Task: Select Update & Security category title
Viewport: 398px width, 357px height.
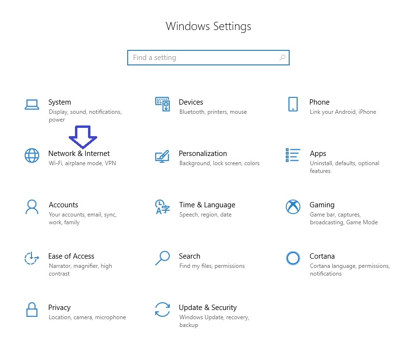Action: (207, 308)
